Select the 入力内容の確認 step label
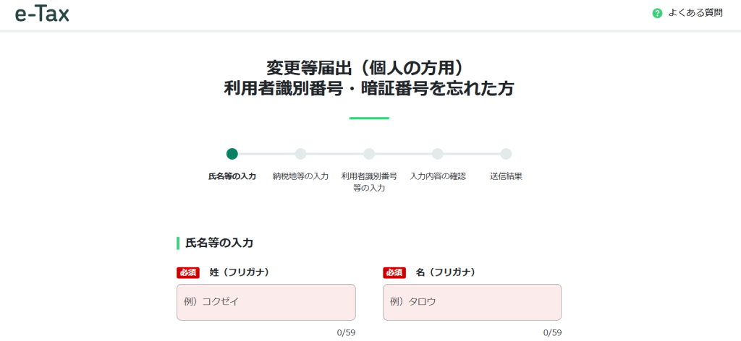 [438, 176]
